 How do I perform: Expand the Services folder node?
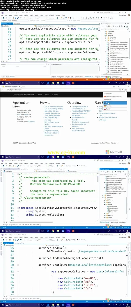(x=103, y=195)
